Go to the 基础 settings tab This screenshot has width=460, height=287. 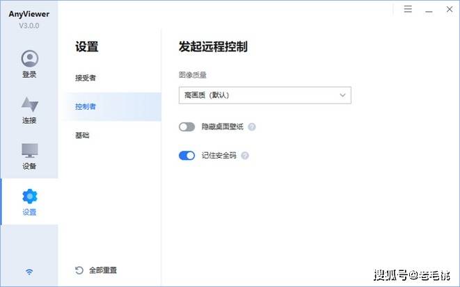pos(82,135)
